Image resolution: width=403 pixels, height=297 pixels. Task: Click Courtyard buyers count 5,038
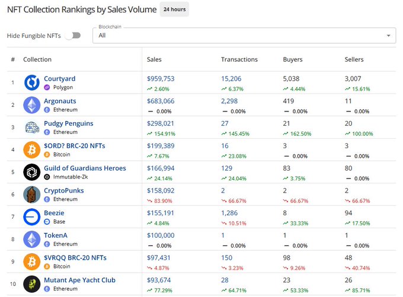pos(291,79)
